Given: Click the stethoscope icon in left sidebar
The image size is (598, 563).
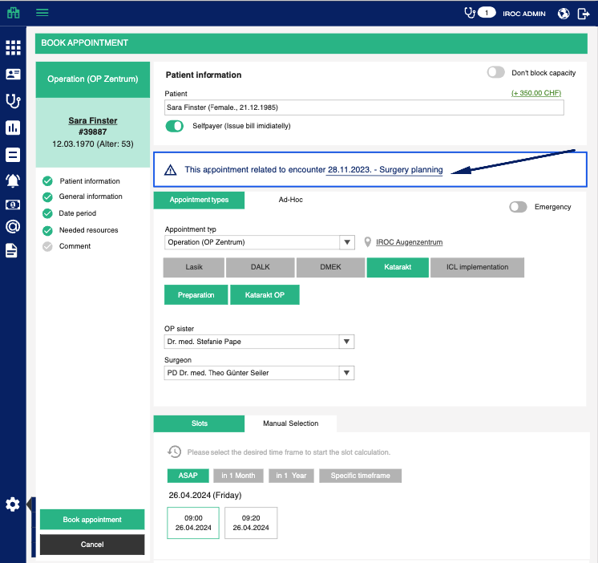Looking at the screenshot, I should click(x=13, y=101).
